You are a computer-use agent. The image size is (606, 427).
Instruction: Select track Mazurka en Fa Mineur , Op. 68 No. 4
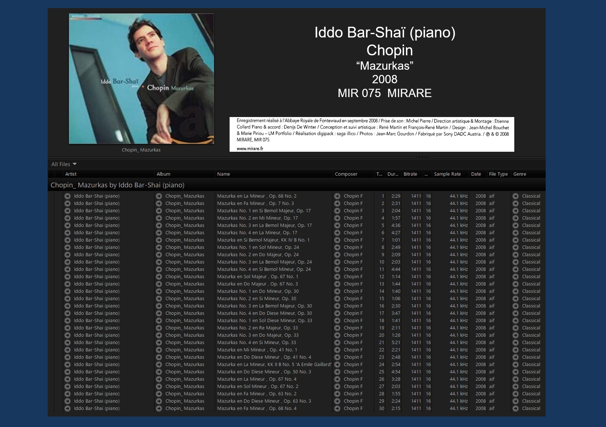pos(257,408)
